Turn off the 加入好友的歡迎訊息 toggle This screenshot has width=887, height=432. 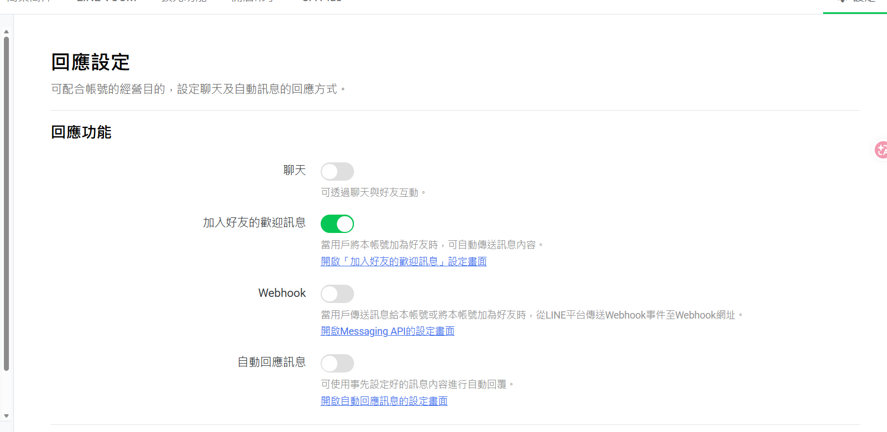337,224
